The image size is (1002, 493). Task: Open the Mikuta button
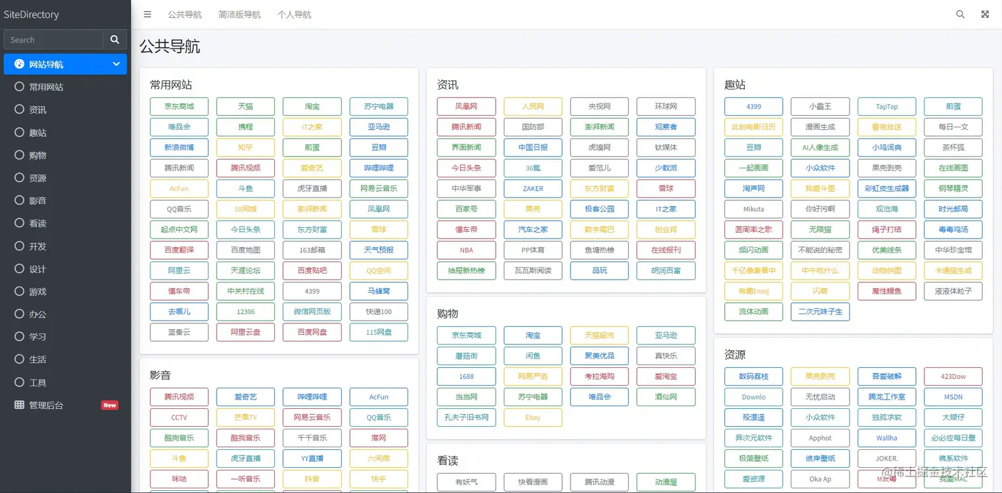(x=753, y=209)
